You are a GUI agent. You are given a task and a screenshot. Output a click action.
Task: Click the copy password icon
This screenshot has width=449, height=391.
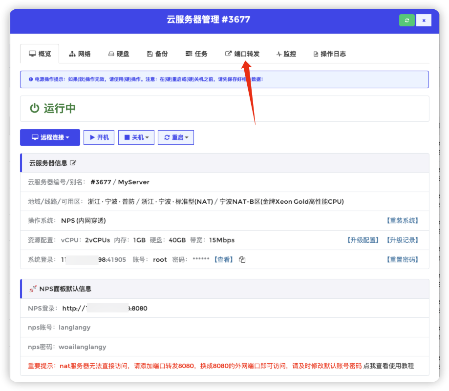[x=242, y=259]
